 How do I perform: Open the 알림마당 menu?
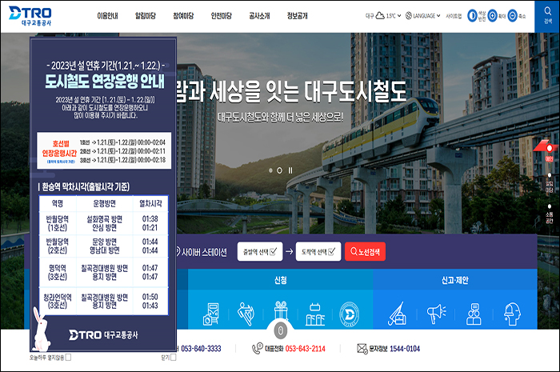coord(146,16)
